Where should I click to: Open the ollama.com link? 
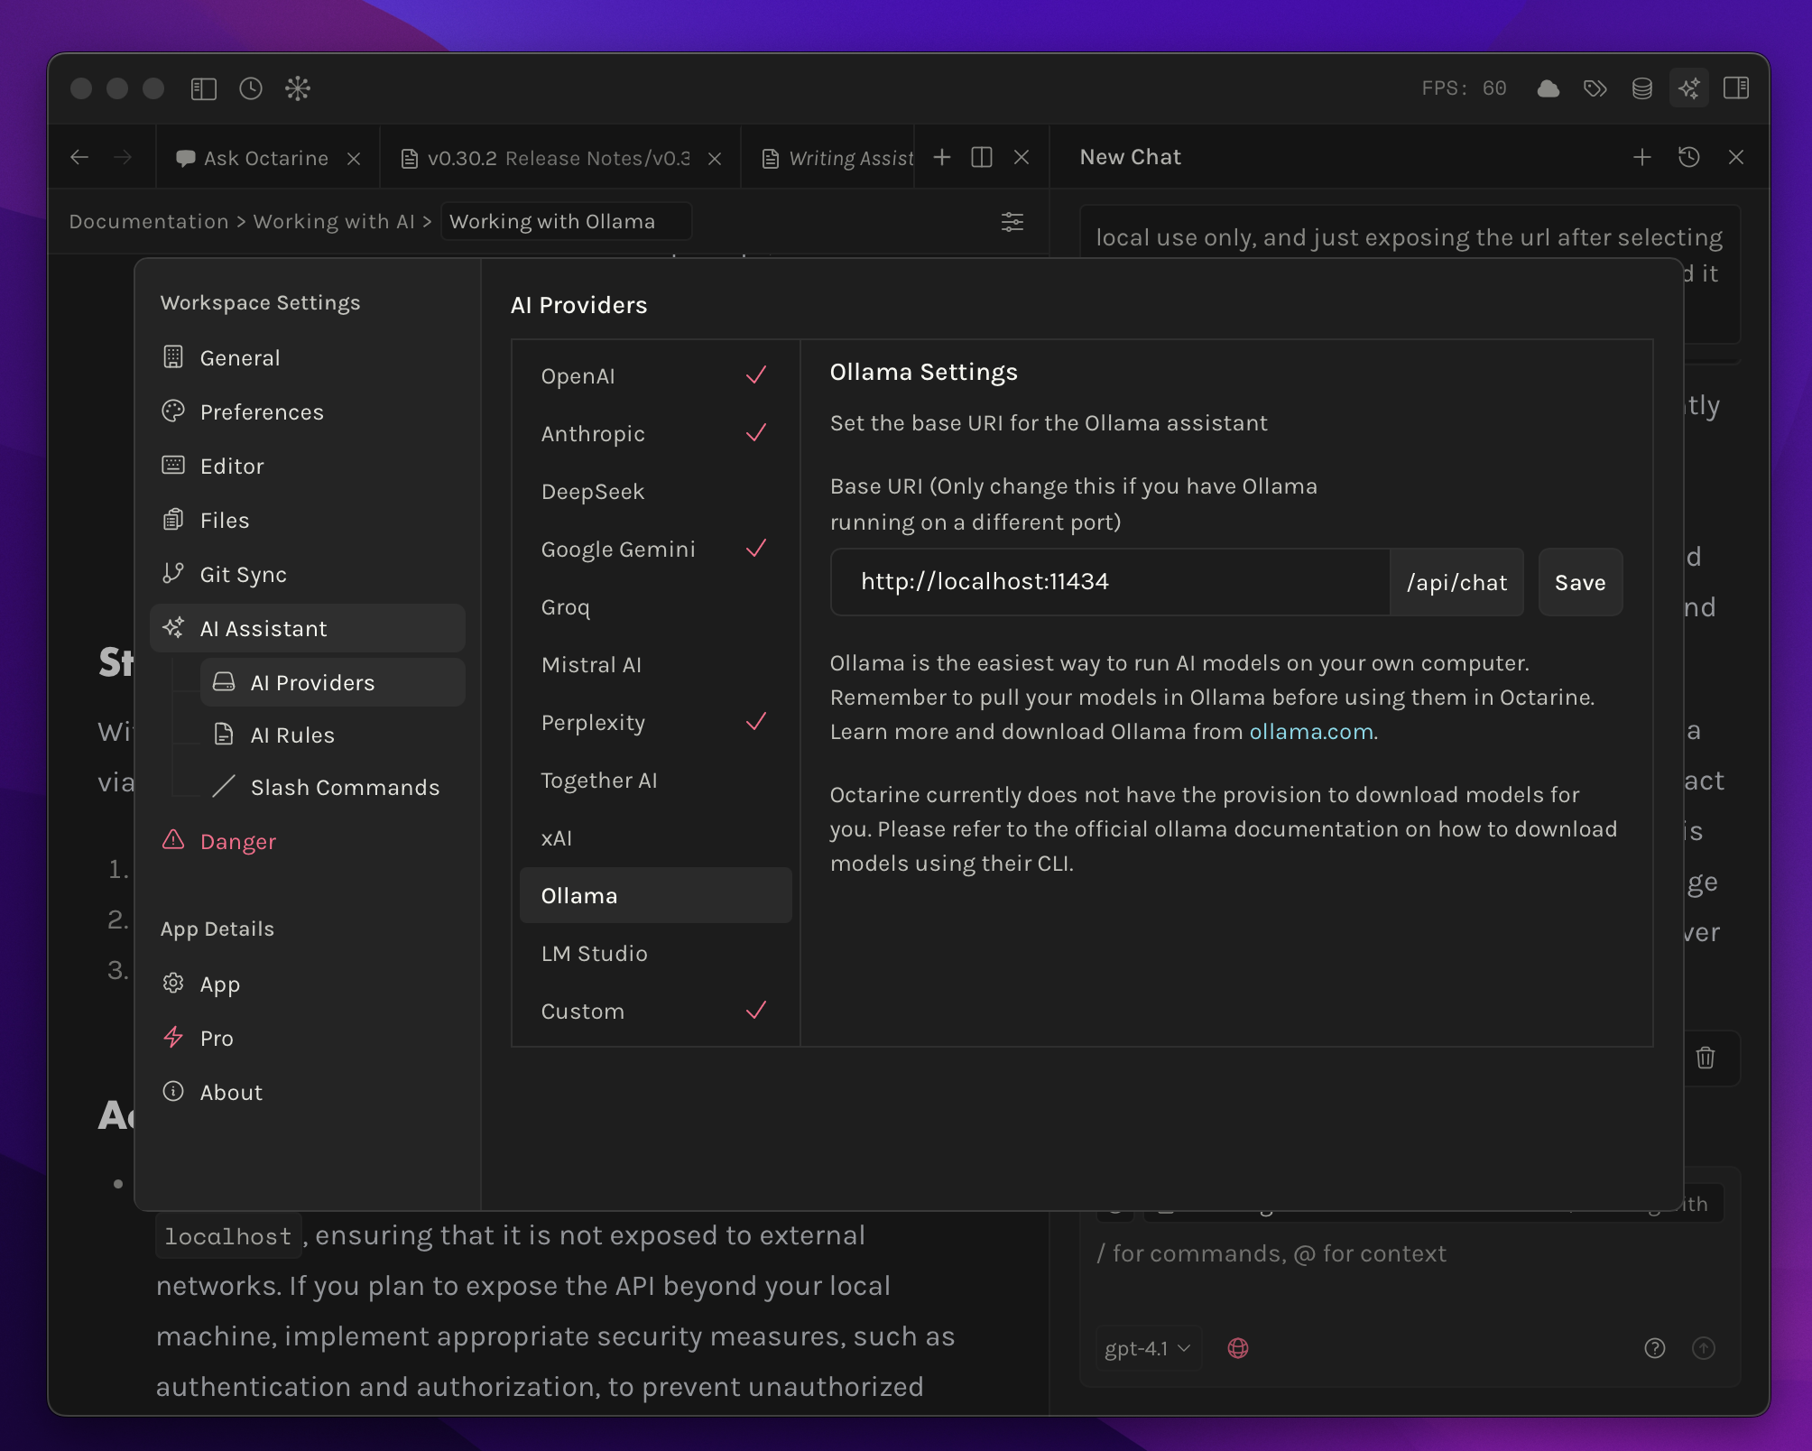(1310, 732)
